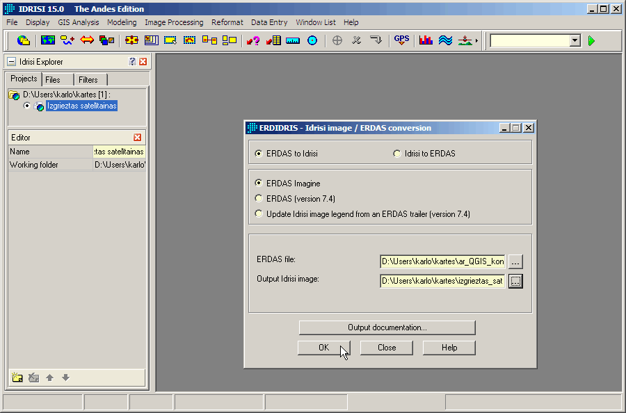This screenshot has height=413, width=626.
Task: Open the toolbar combo box dropdown arrow
Action: [575, 40]
